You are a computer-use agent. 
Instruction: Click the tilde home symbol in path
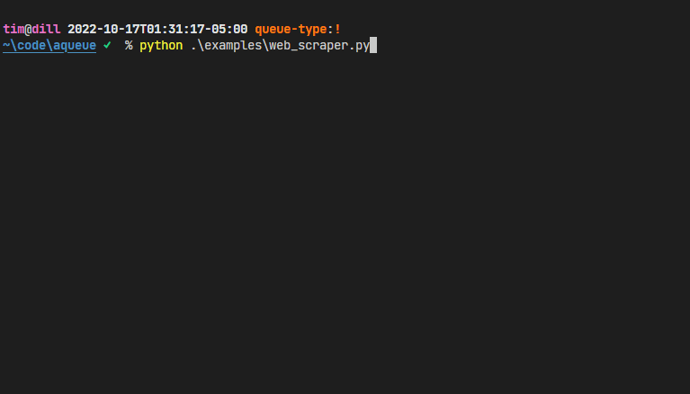point(6,45)
